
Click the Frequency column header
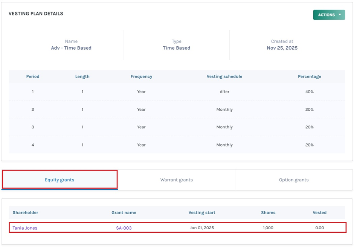click(x=141, y=76)
